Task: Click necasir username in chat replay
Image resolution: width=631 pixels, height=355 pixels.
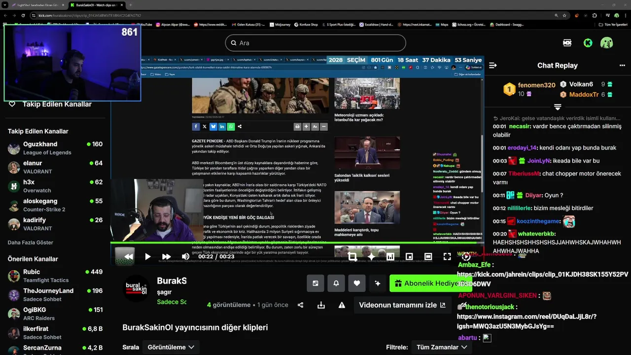Action: pos(520,126)
